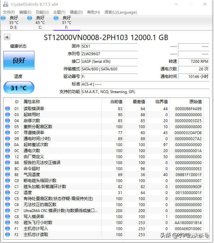Click status orb for attribute F2 主机总计读取
Screen dimensions: 214x243
[8, 234]
